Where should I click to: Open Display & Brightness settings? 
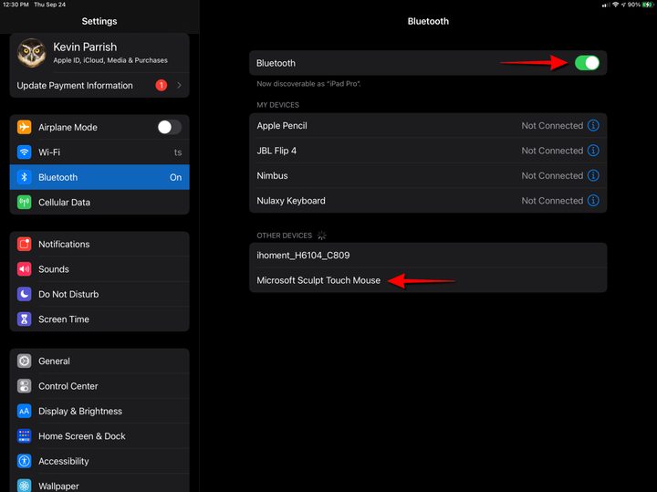(99, 411)
